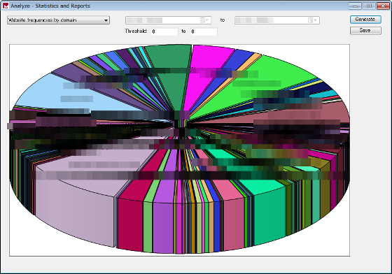Click the application icon in title bar
The image size is (392, 274).
[x=6, y=6]
